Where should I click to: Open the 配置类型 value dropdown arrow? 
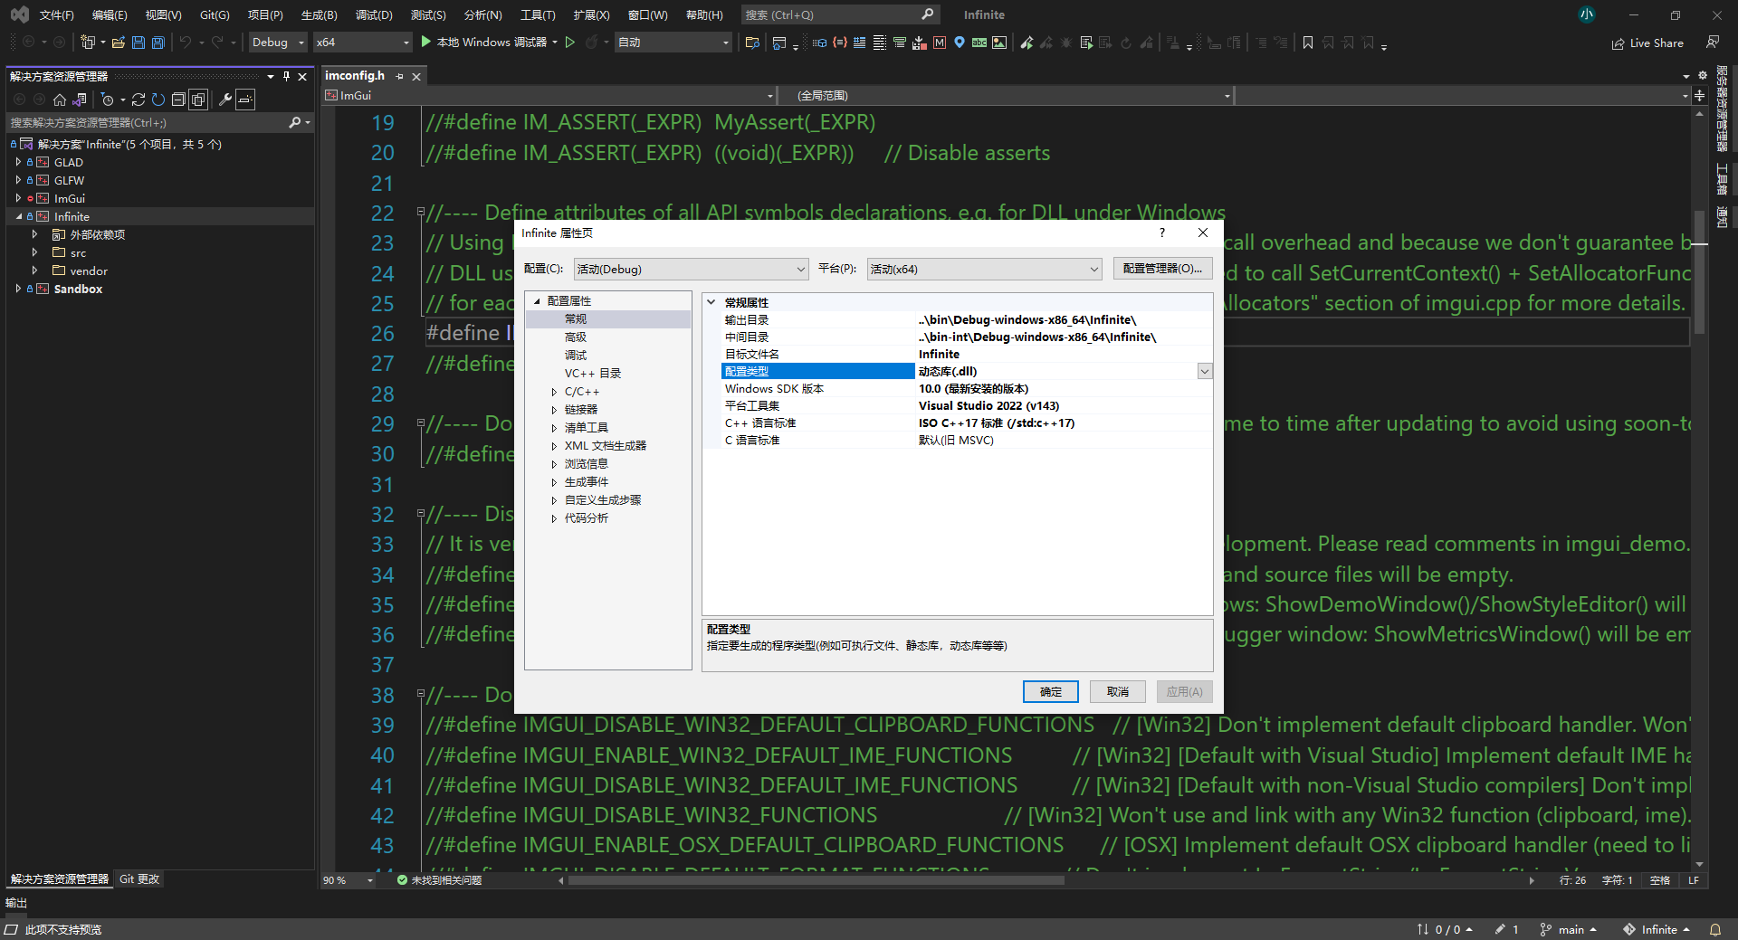[1205, 371]
